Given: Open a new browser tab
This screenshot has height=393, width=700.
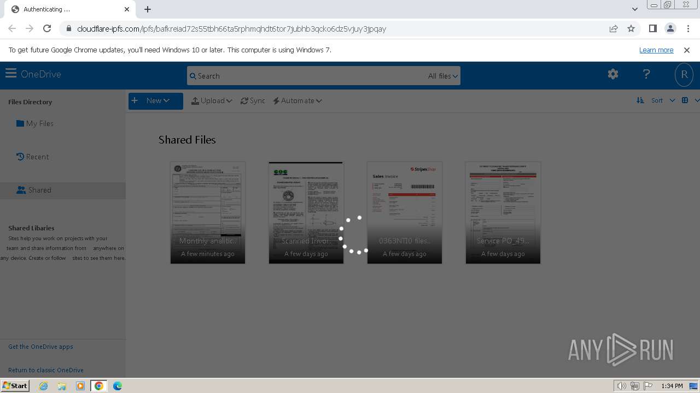Looking at the screenshot, I should 148,9.
